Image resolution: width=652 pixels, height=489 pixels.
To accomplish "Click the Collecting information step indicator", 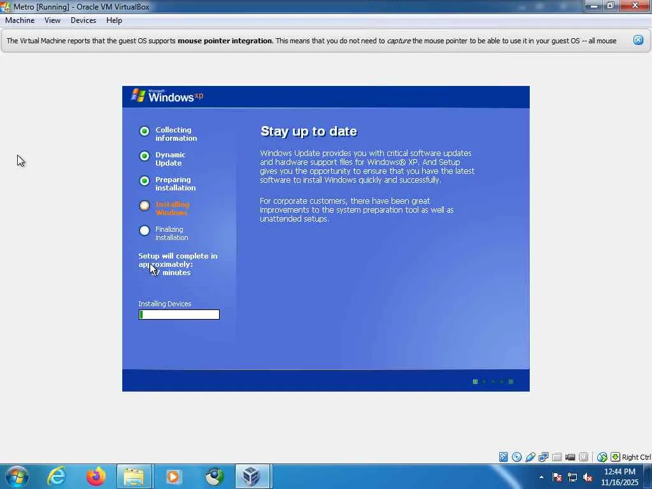I will click(x=145, y=131).
